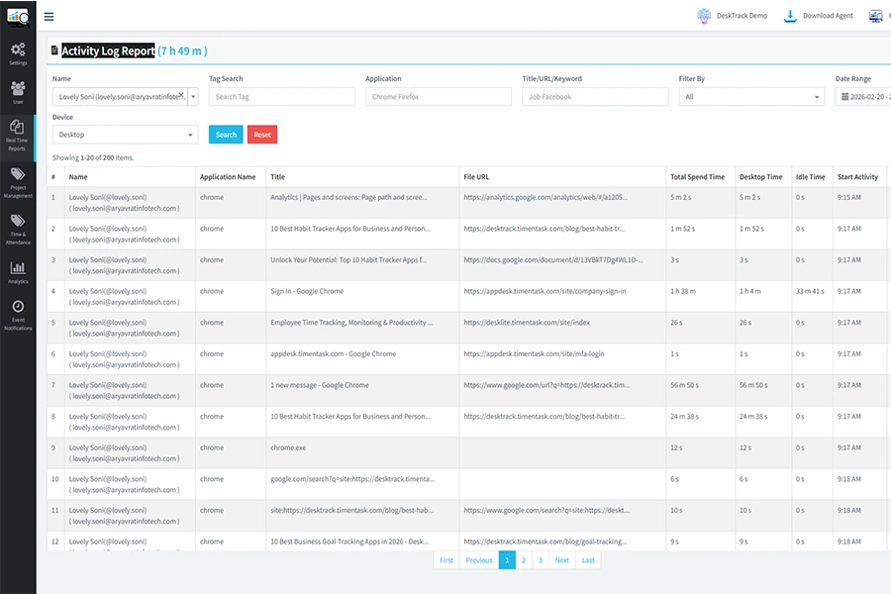The image size is (891, 594).
Task: Open Time & Attendance sidebar icon
Action: click(18, 228)
